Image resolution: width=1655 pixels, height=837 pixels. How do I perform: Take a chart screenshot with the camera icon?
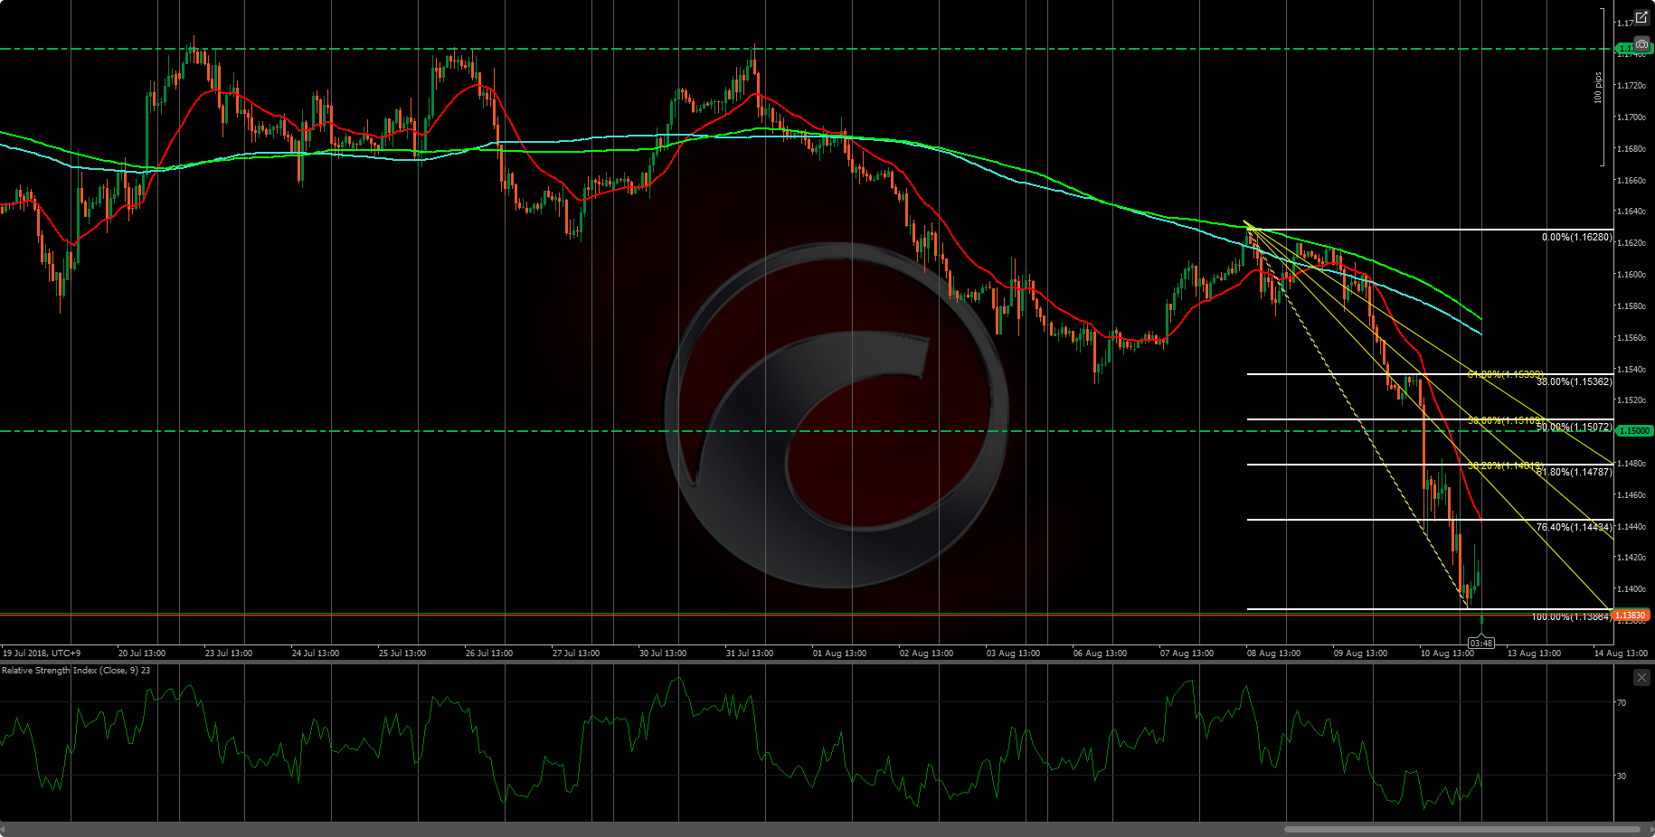pos(1641,44)
